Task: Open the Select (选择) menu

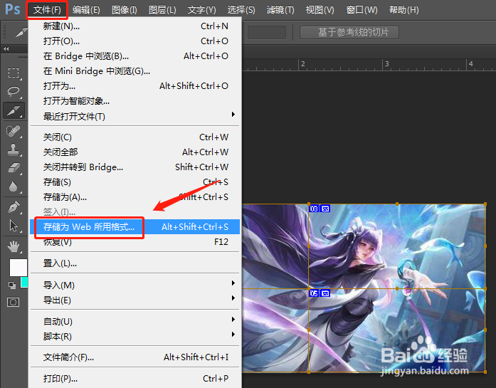Action: click(241, 10)
